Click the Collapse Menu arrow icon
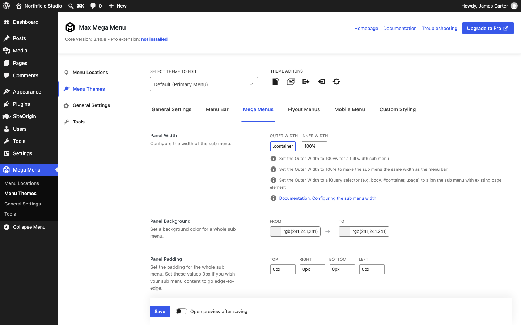The height and width of the screenshot is (325, 521). (x=7, y=227)
